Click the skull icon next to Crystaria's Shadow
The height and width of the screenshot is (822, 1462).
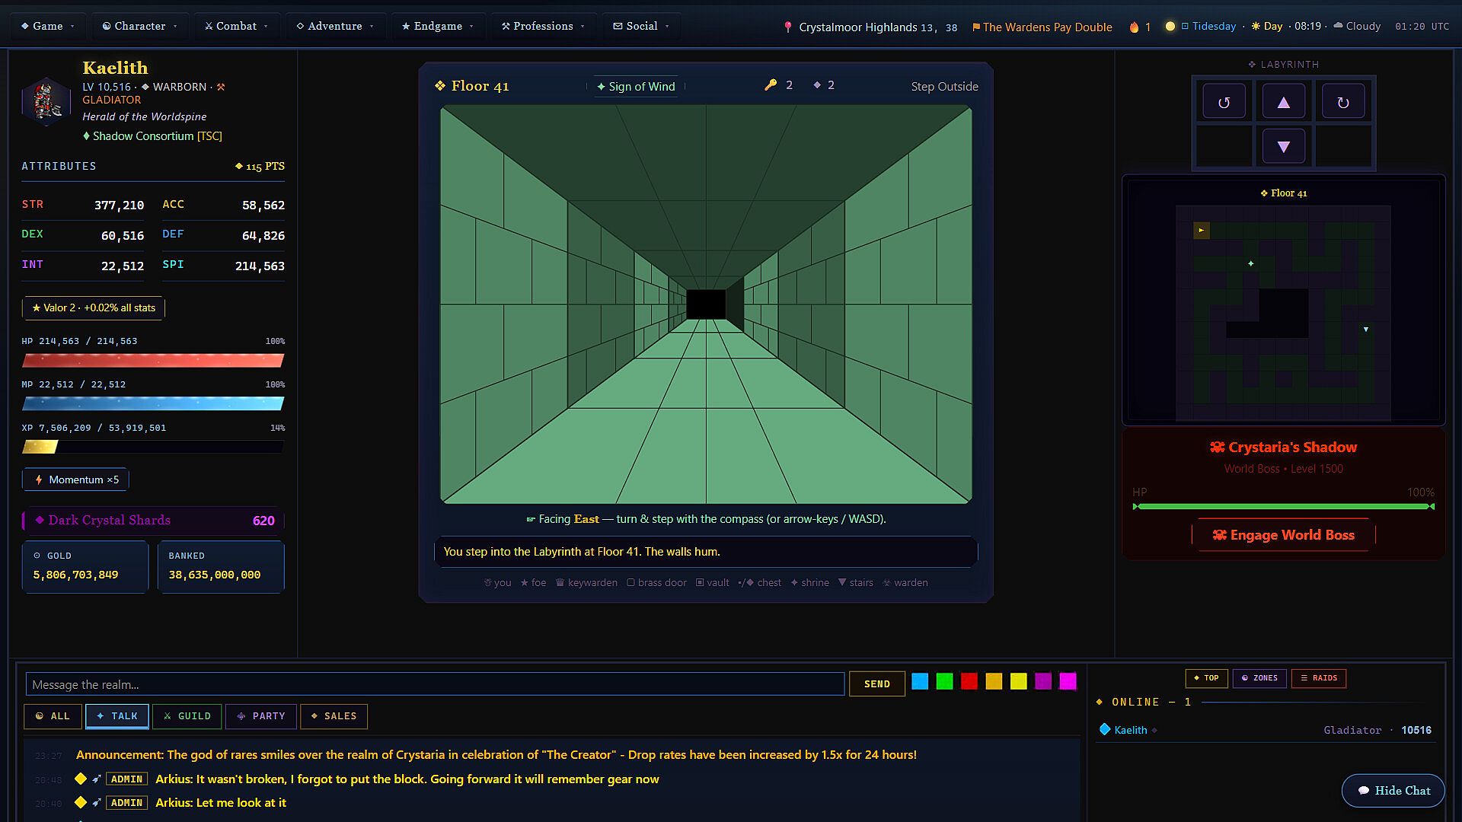1217,448
